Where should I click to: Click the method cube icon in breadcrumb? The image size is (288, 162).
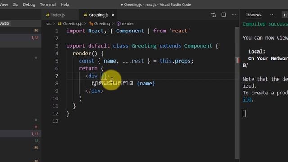(x=118, y=24)
